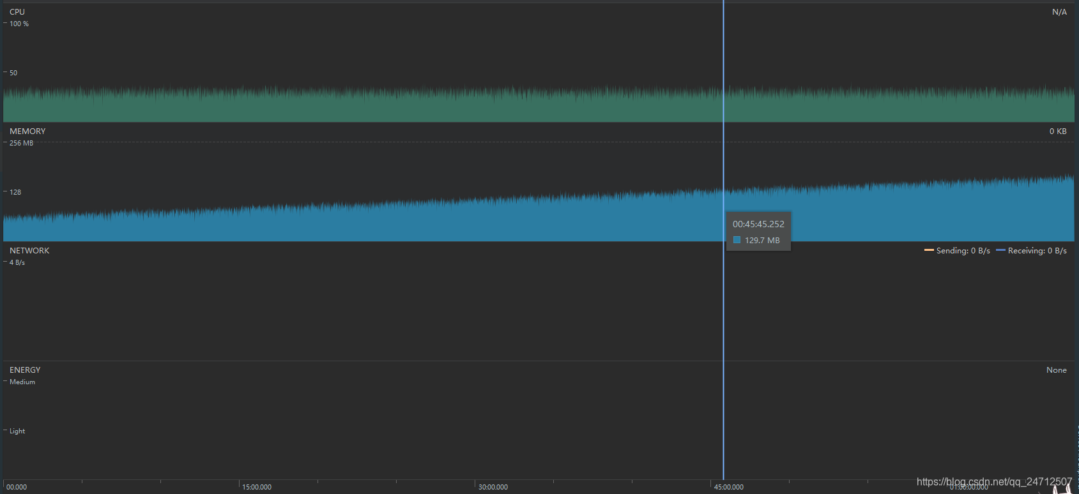This screenshot has width=1079, height=494.
Task: Click the 100 % CPU axis label
Action: click(x=19, y=24)
